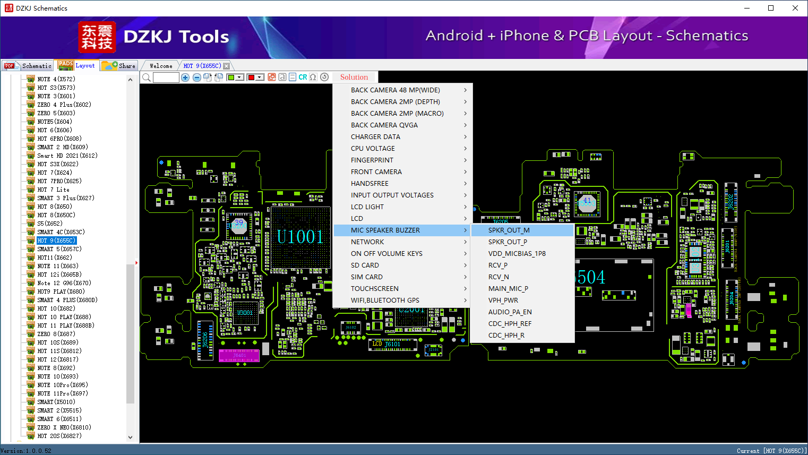Screen dimensions: 808x455
Task: Switch to the Share tab
Action: coord(119,66)
